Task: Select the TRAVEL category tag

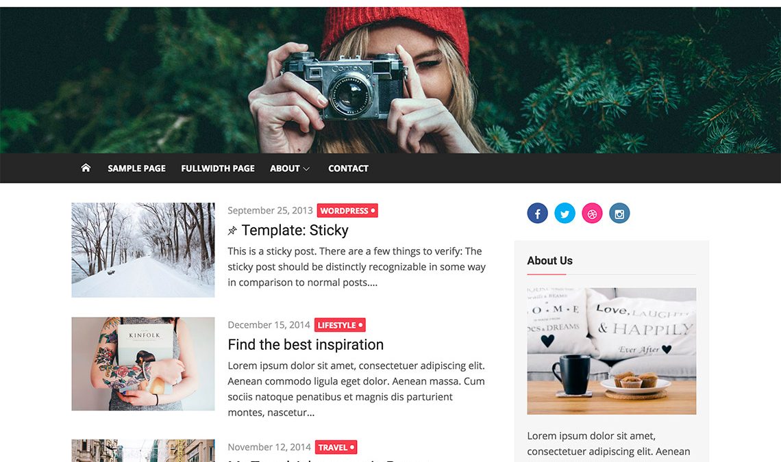Action: tap(336, 447)
